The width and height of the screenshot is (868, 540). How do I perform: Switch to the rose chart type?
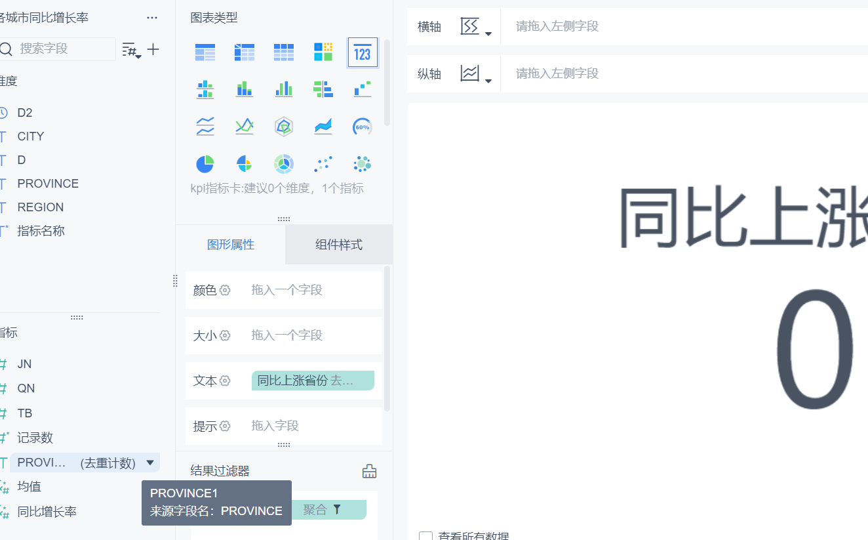click(245, 164)
